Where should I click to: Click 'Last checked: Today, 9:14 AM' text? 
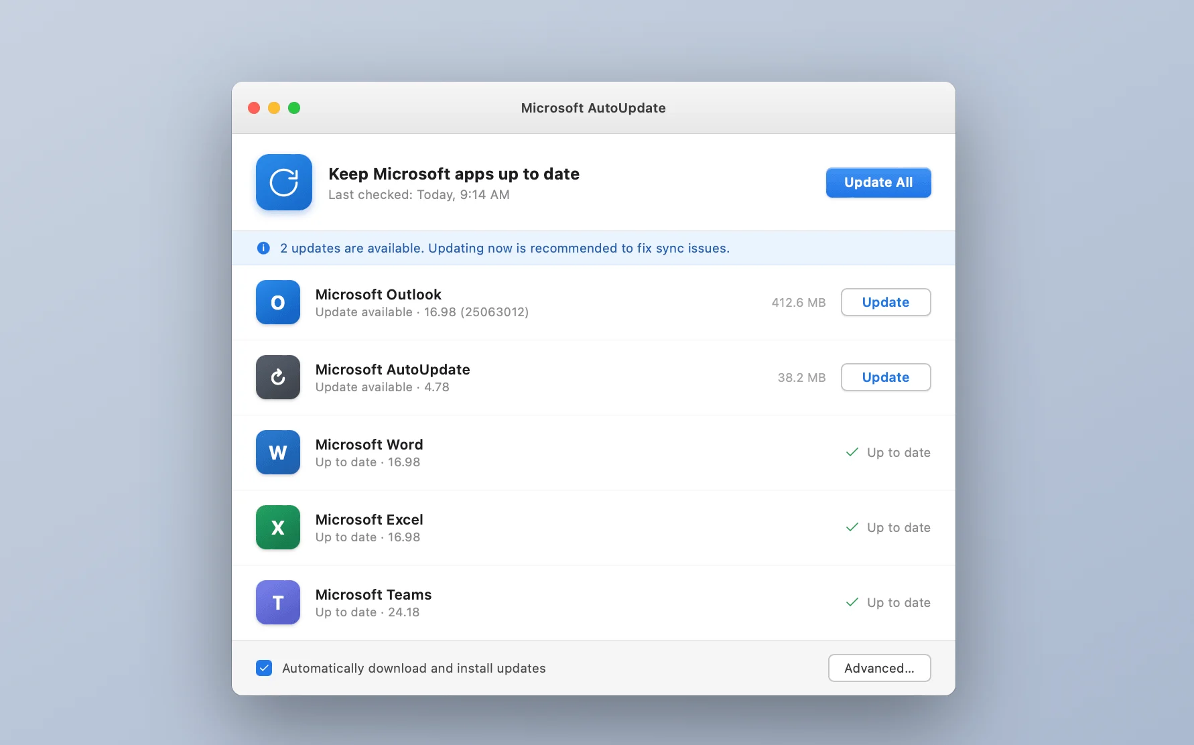point(419,194)
